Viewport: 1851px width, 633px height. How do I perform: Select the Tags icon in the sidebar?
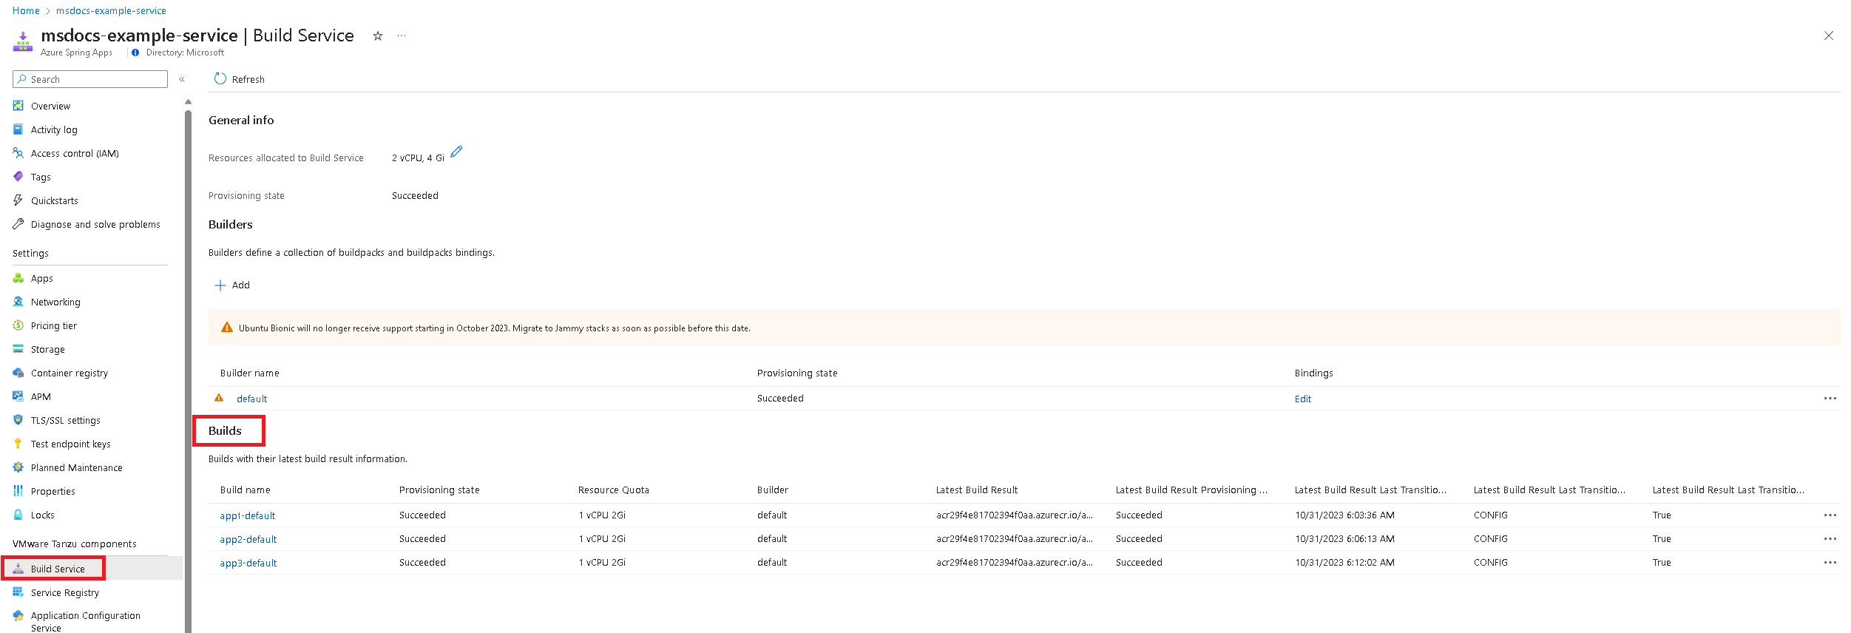(x=18, y=177)
